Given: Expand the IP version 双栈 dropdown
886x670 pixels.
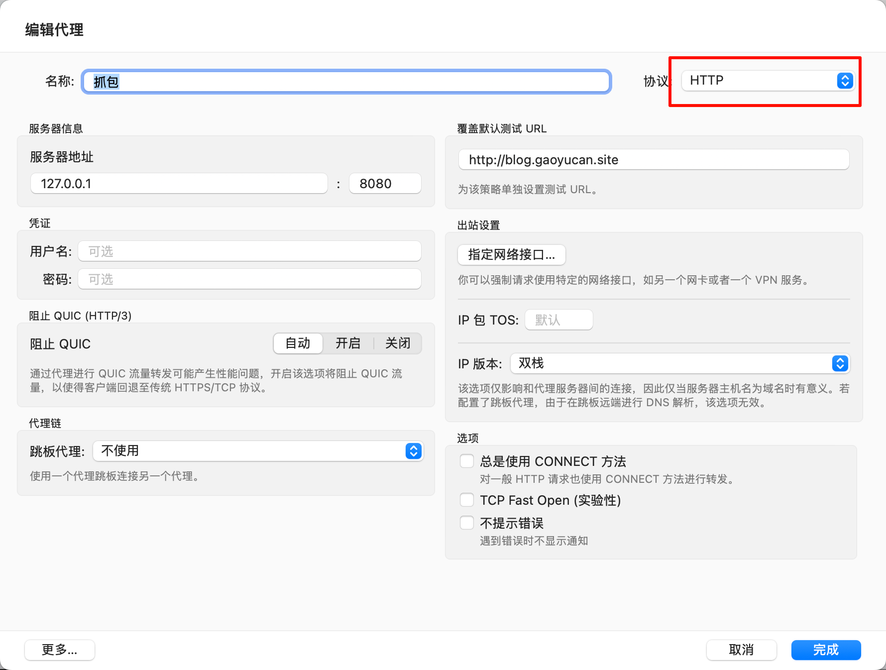Looking at the screenshot, I should tap(679, 363).
